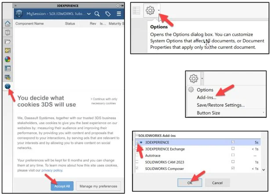This screenshot has width=270, height=194.
Task: Click OK in the Add-ins dialog
Action: 190,183
